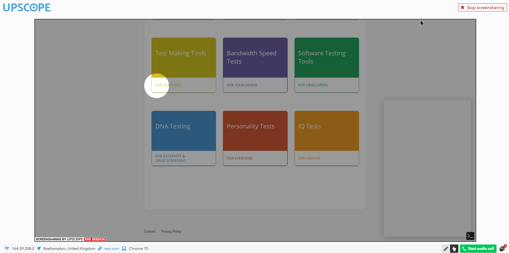Open the DNA Testing card
The width and height of the screenshot is (509, 253).
(x=184, y=138)
